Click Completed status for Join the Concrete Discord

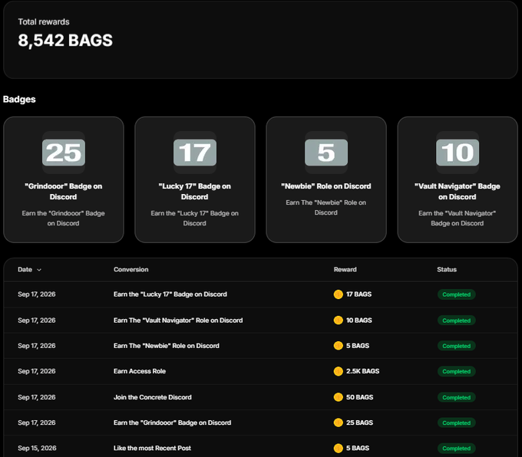pos(456,397)
